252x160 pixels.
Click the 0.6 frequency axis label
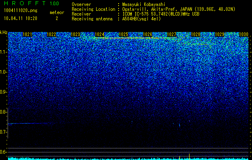pyautogui.click(x=3, y=152)
